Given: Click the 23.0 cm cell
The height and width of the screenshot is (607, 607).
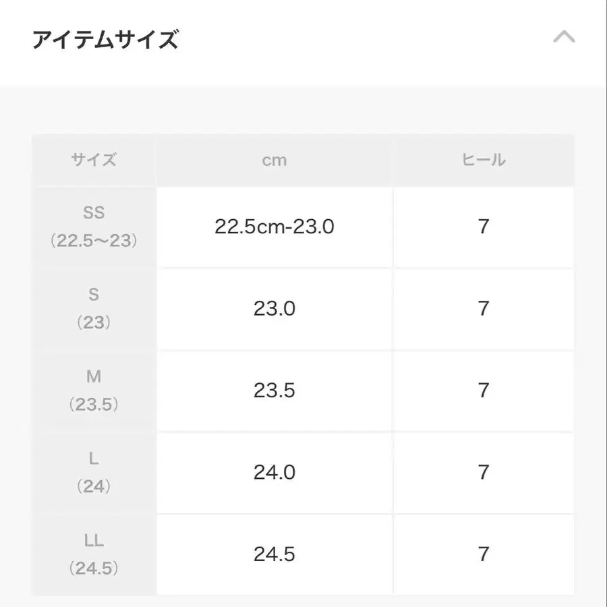Looking at the screenshot, I should [x=274, y=308].
